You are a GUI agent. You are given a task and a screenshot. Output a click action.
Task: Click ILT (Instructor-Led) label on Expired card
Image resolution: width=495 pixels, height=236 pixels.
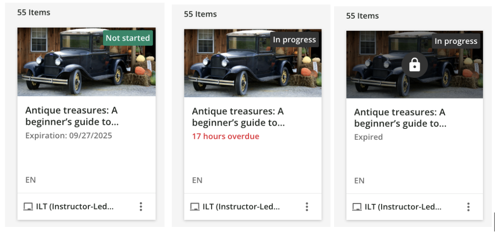(x=403, y=207)
